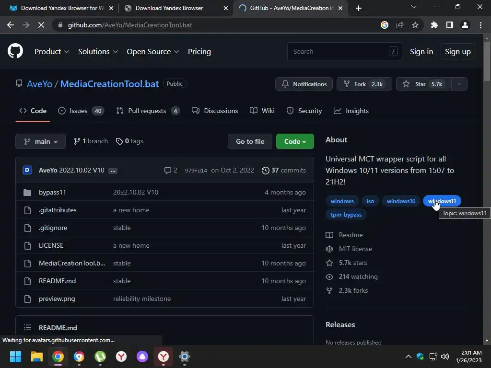
Task: Open the main branch selector
Action: 40,141
